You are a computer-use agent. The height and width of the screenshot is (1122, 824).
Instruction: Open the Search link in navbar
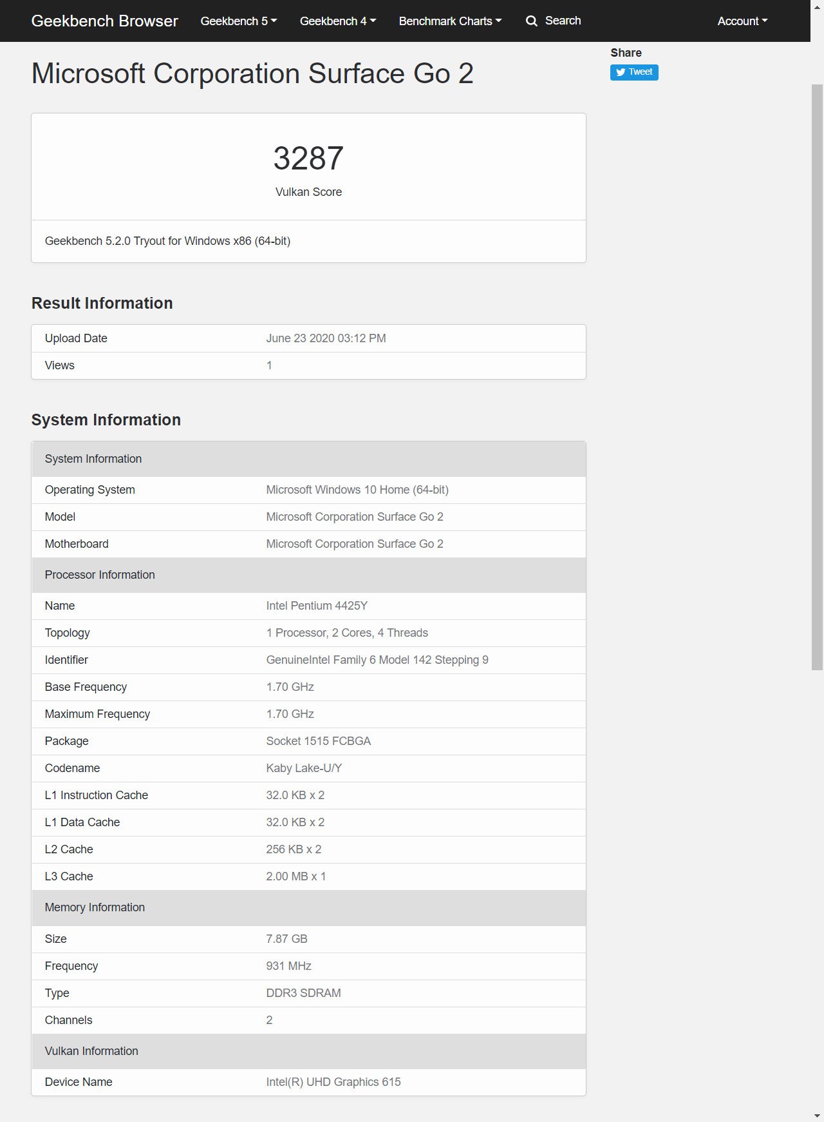[554, 21]
